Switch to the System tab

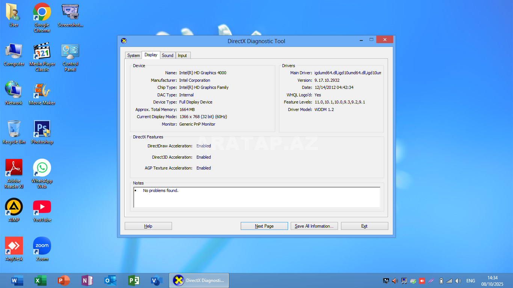tap(133, 55)
